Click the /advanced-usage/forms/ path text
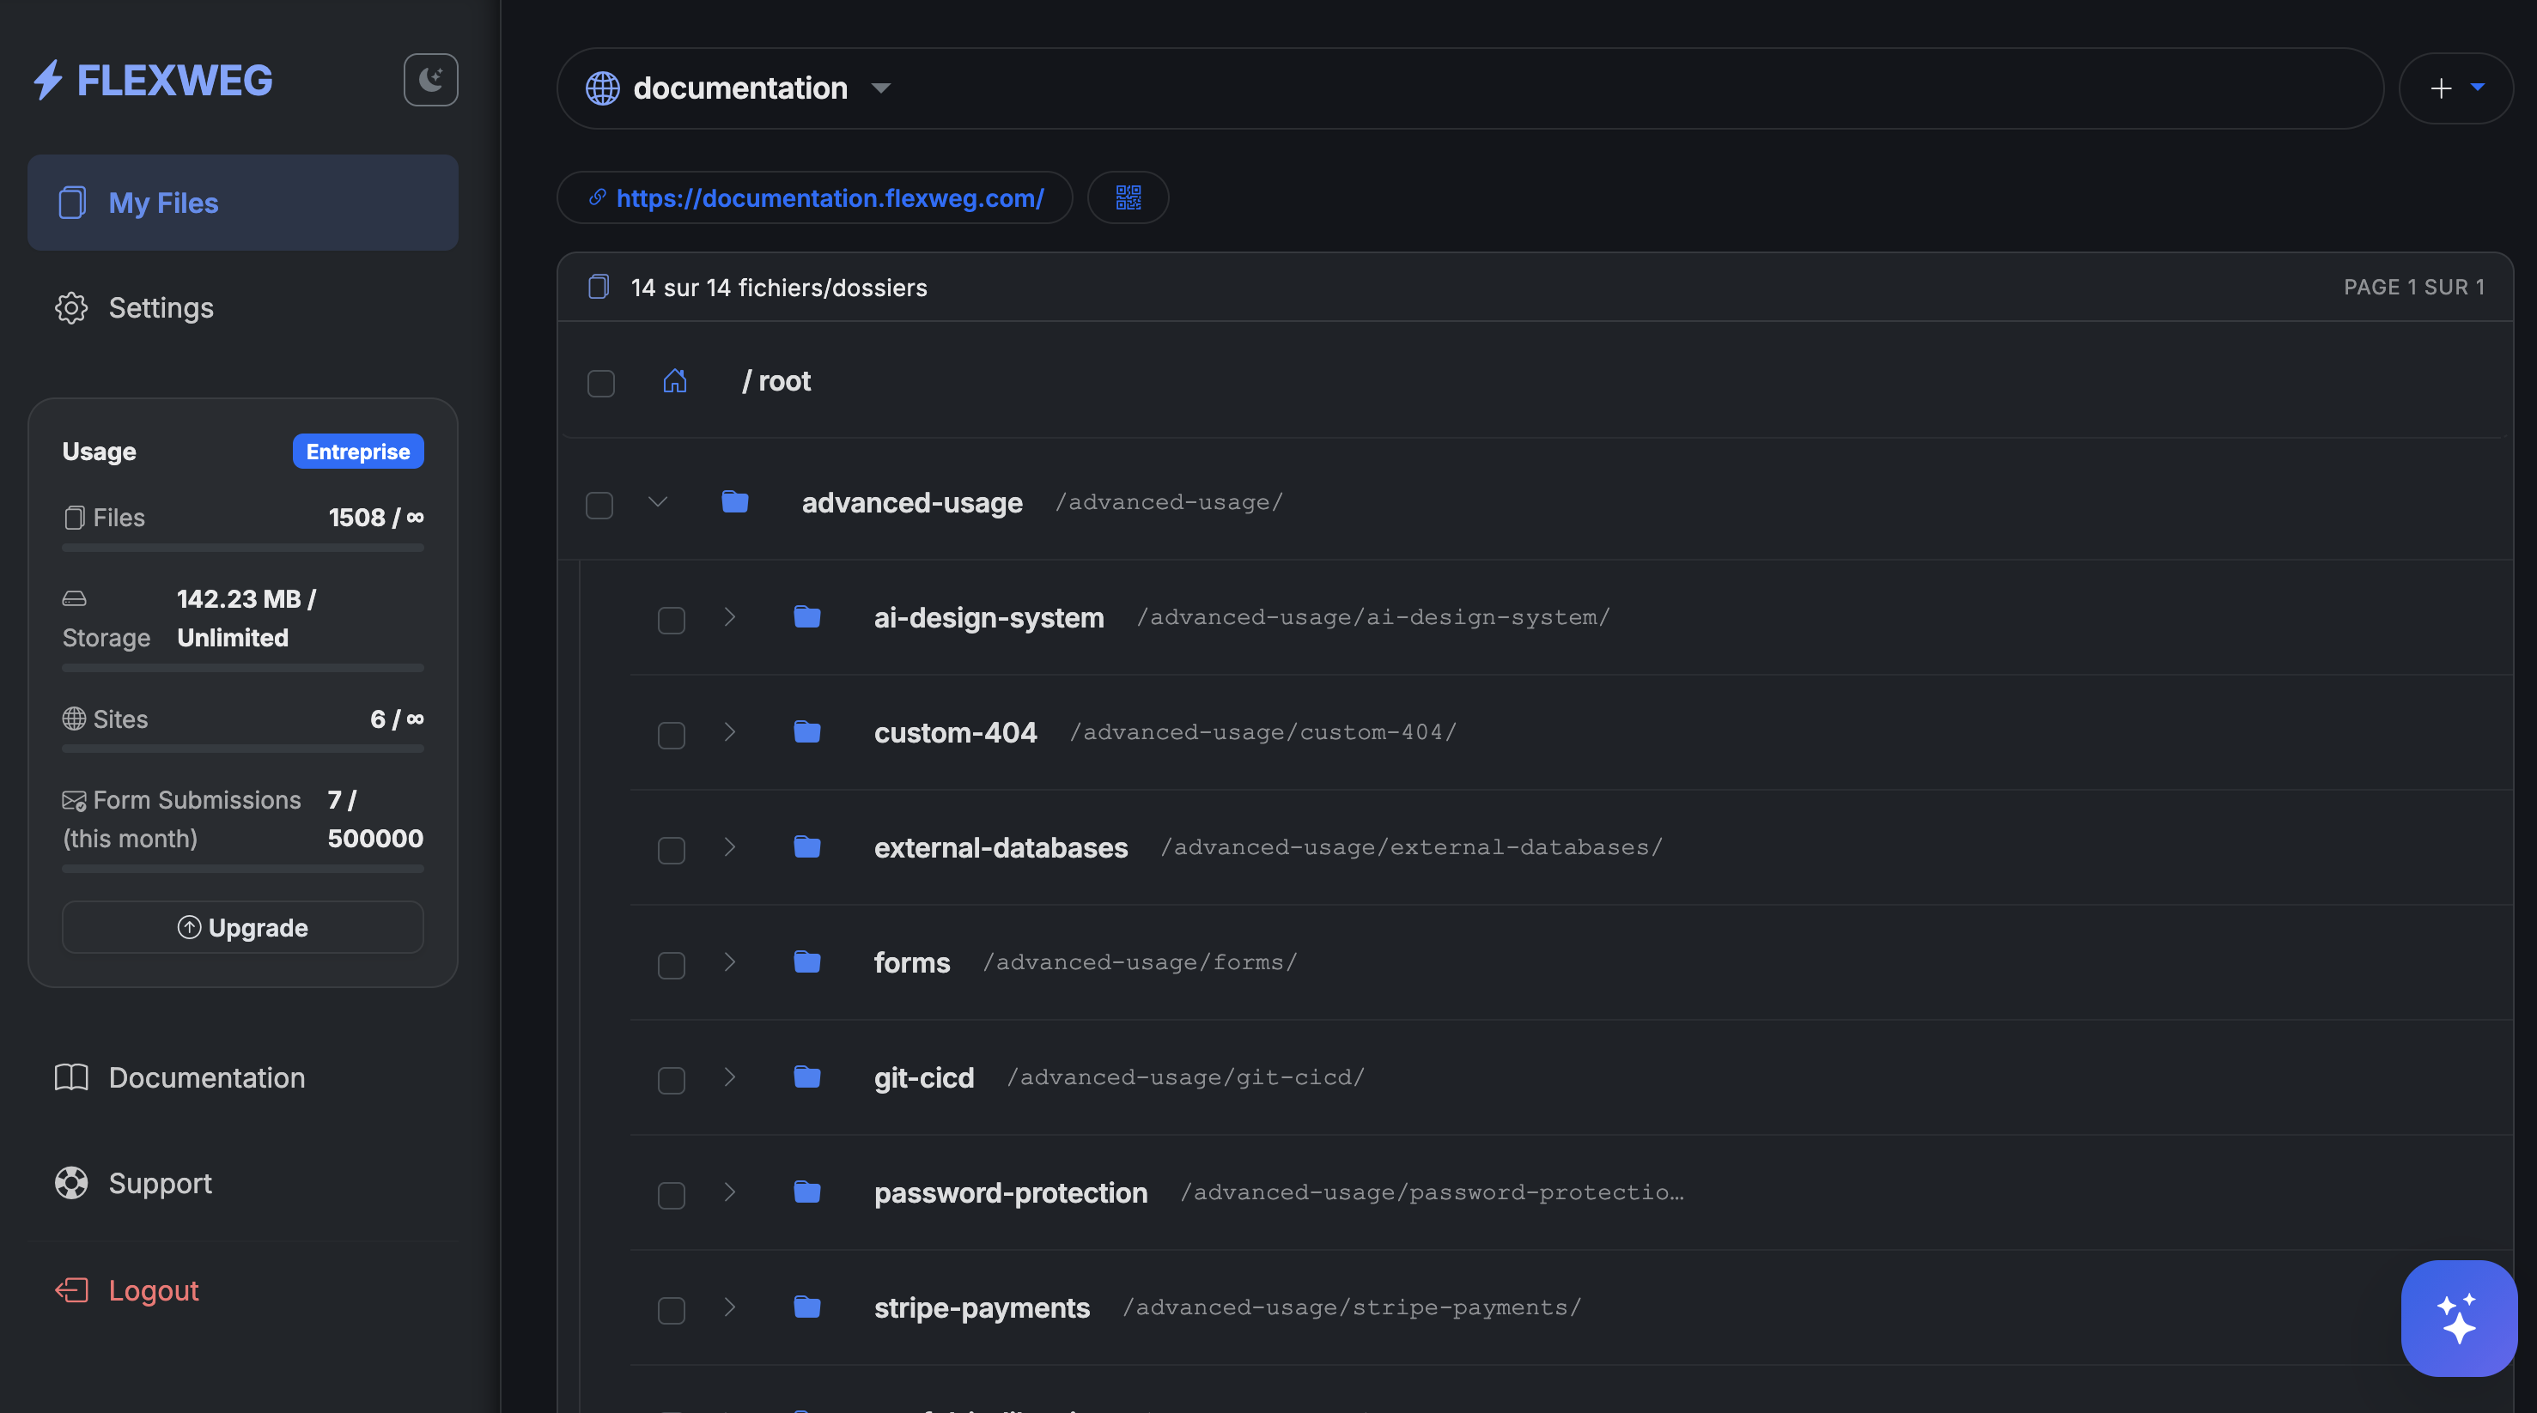The width and height of the screenshot is (2537, 1413). (1140, 963)
